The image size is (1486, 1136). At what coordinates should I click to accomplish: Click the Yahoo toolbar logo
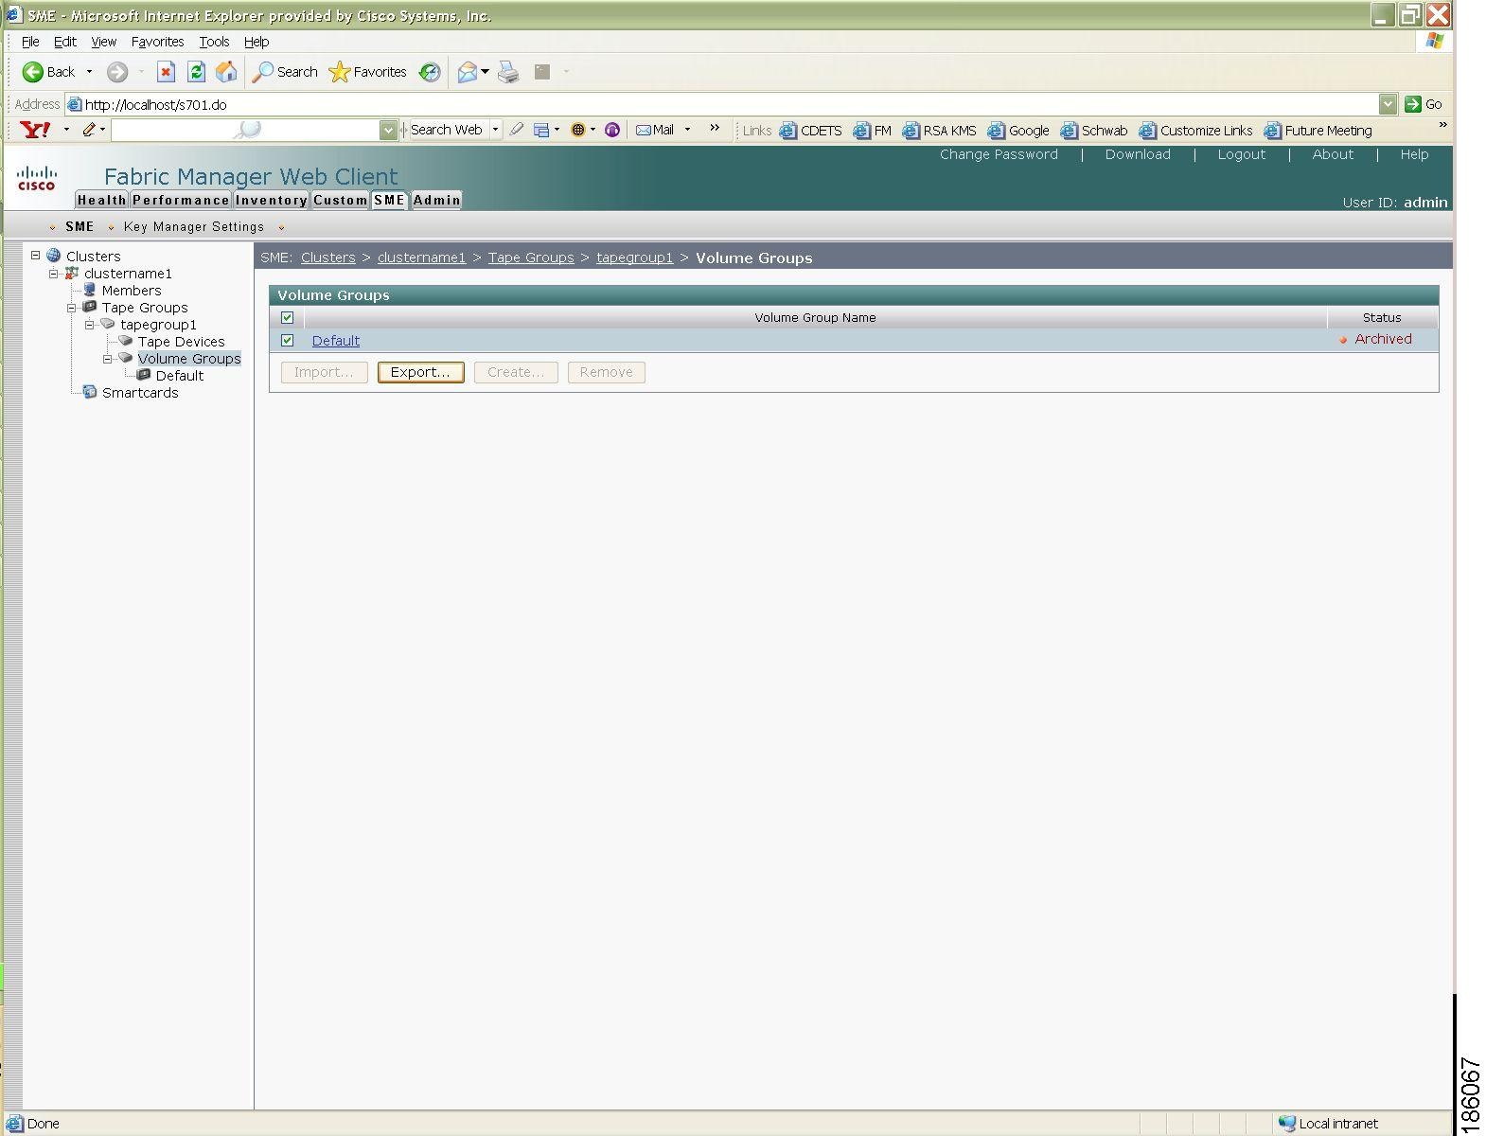[36, 130]
